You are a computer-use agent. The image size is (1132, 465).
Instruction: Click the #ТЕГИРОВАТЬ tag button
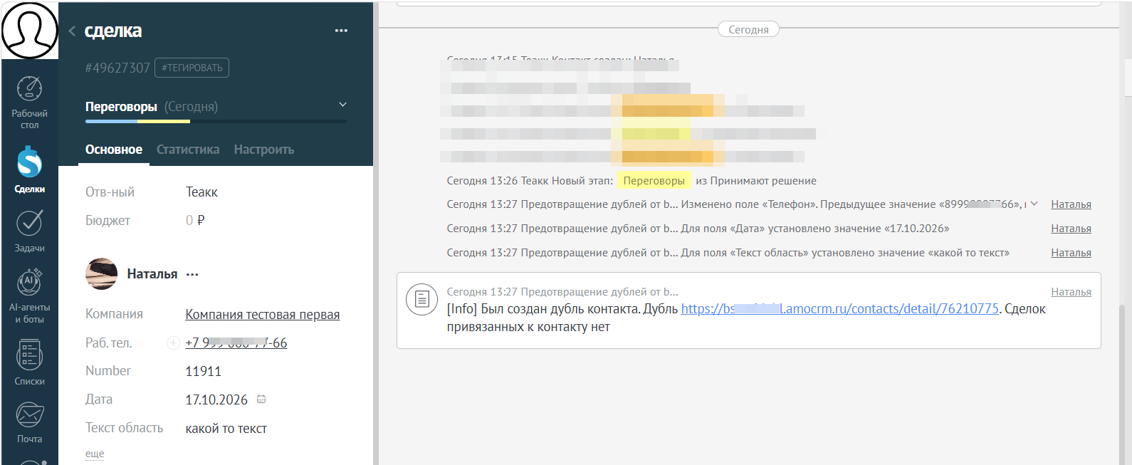click(192, 68)
